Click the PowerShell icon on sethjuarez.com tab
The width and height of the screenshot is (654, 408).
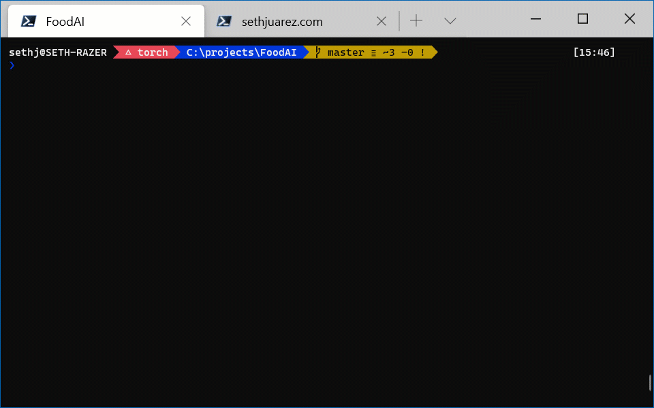point(224,21)
